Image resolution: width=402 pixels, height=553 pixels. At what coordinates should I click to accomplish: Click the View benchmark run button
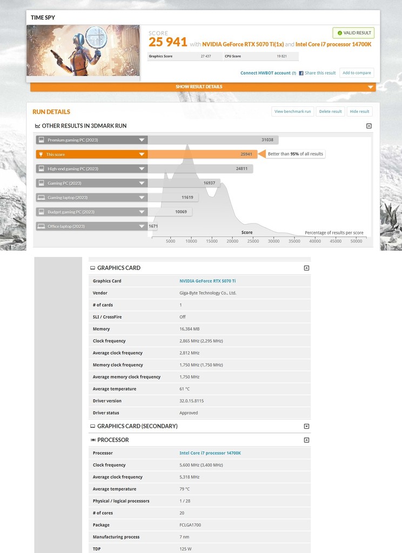(293, 111)
